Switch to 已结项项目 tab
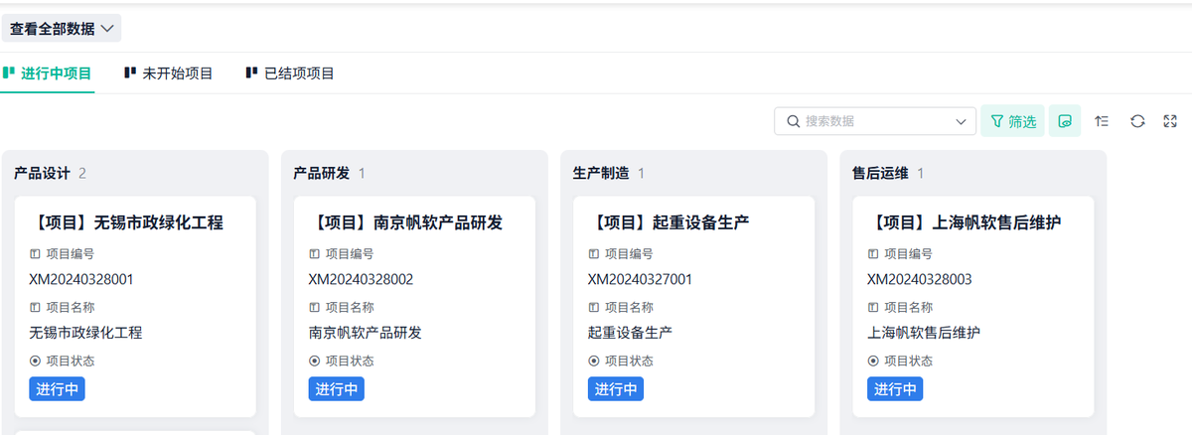Screen dimensions: 1192x435 point(290,72)
